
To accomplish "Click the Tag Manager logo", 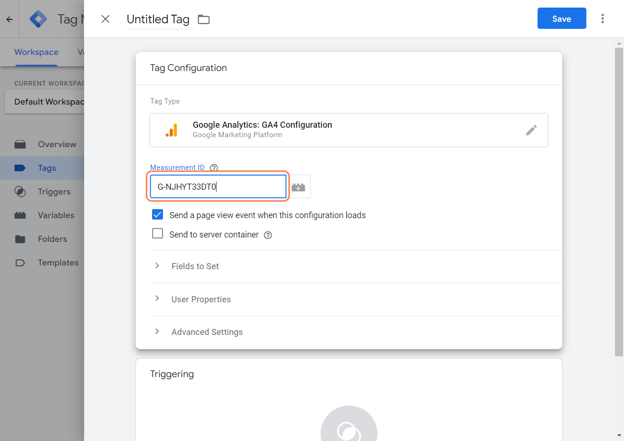I will click(x=38, y=19).
